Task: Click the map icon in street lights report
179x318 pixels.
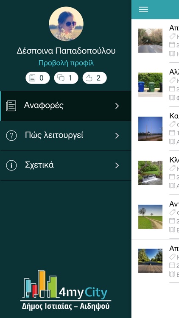Action: click(172, 142)
